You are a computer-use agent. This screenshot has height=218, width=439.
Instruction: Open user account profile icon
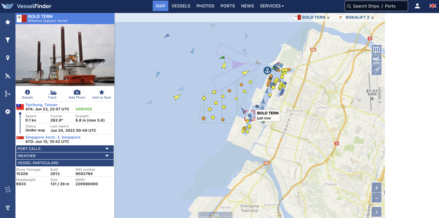click(x=417, y=6)
